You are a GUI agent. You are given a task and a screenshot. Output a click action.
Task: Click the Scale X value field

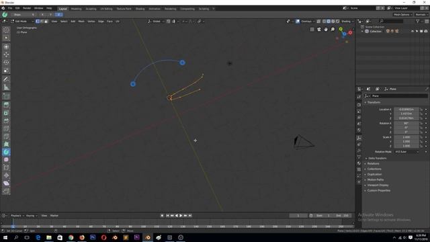pos(406,137)
